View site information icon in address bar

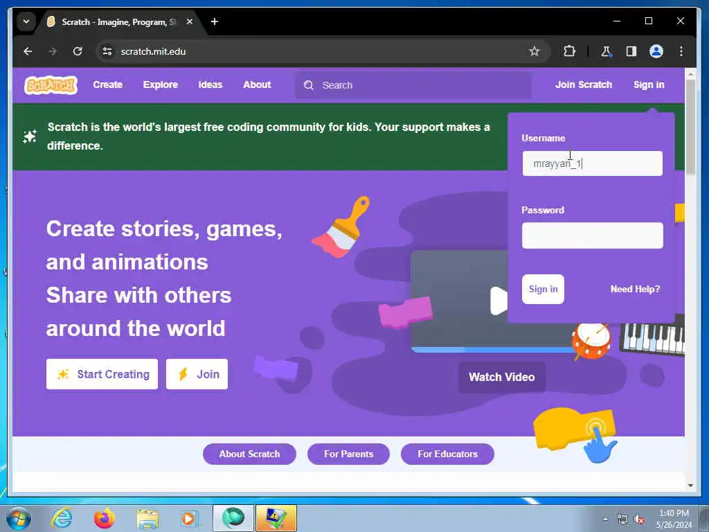click(107, 51)
